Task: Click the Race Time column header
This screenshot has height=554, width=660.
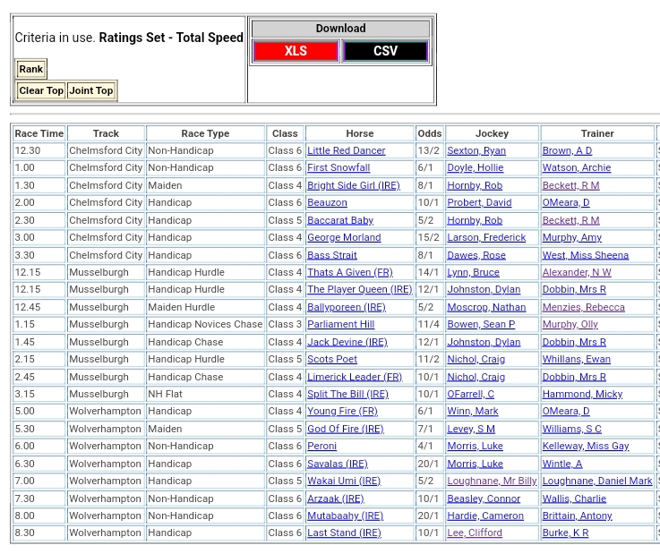Action: (39, 133)
